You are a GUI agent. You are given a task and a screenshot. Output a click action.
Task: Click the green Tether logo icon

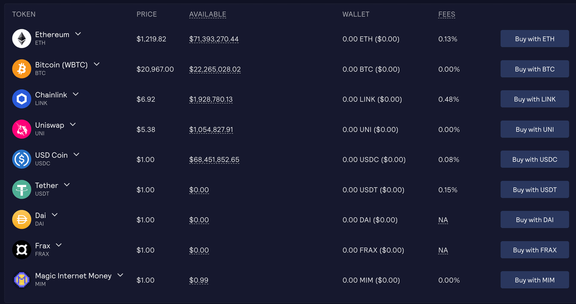[22, 190]
